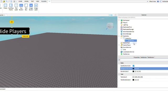This screenshot has height=94, width=168.
Task: Click the Lighting bulb icon in Explorer
Action: coord(122,25)
